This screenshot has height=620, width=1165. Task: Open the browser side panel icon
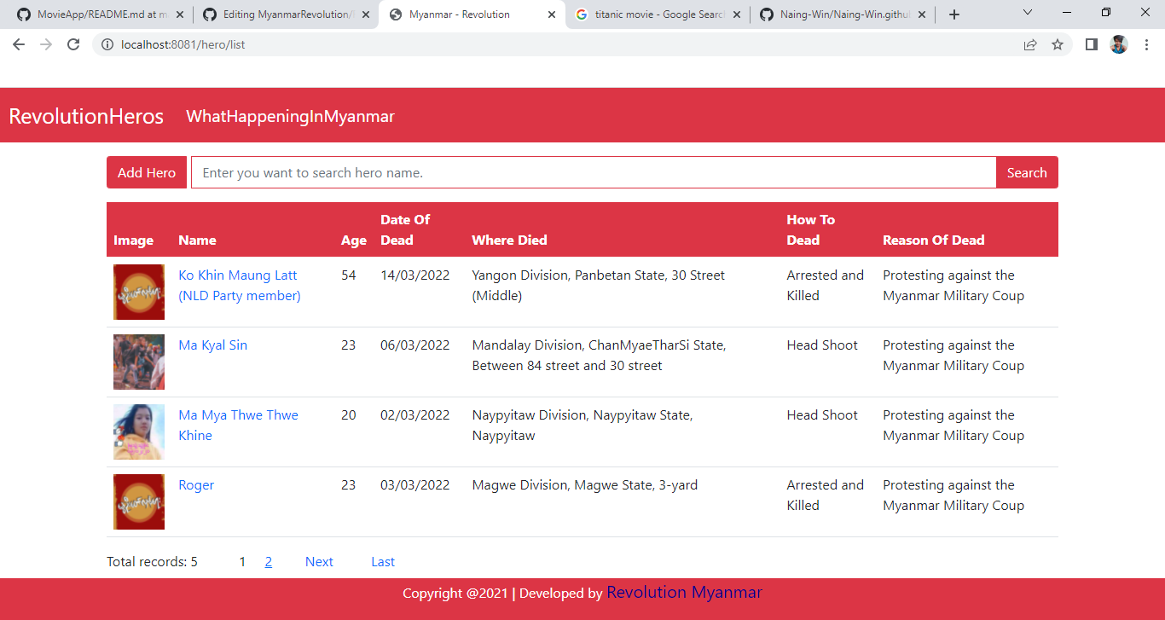(x=1091, y=43)
